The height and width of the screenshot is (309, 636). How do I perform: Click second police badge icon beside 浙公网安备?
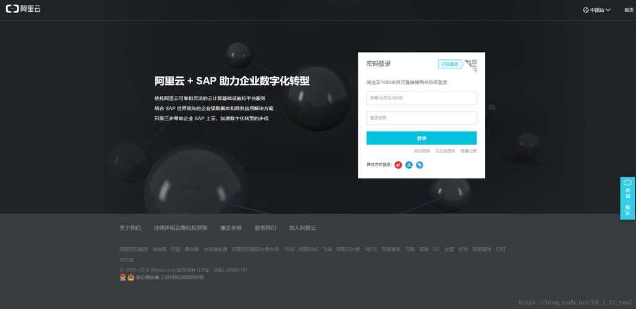click(131, 277)
